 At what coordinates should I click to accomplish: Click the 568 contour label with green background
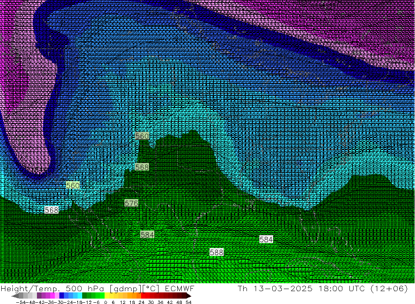142,167
